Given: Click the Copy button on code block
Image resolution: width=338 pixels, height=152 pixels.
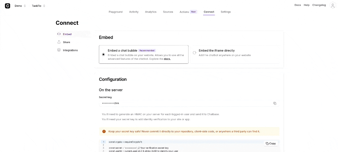Looking at the screenshot, I should pos(271,144).
